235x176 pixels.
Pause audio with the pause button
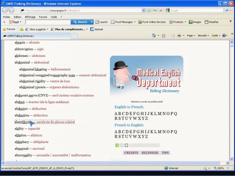(122, 145)
